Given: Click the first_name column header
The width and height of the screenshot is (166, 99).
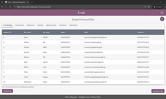Looking at the screenshot, I should tap(27, 32).
